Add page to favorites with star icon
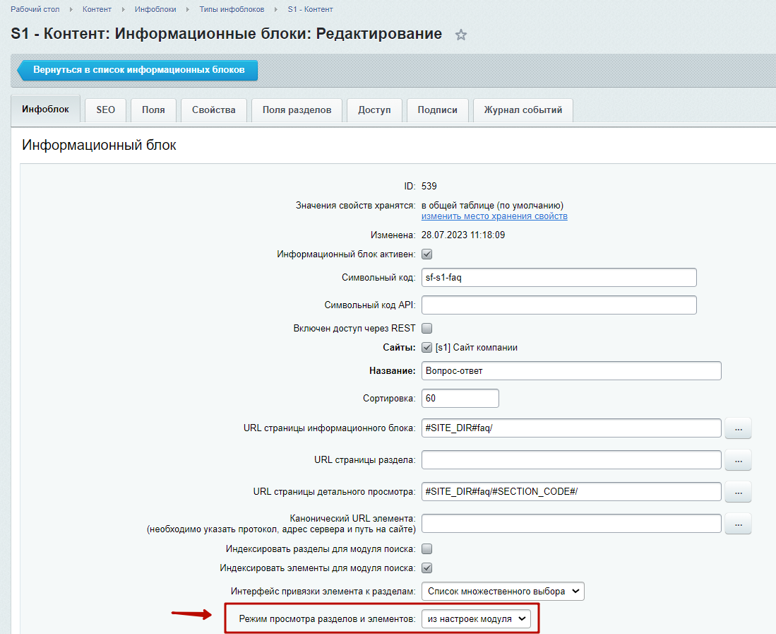The image size is (776, 634). click(461, 35)
